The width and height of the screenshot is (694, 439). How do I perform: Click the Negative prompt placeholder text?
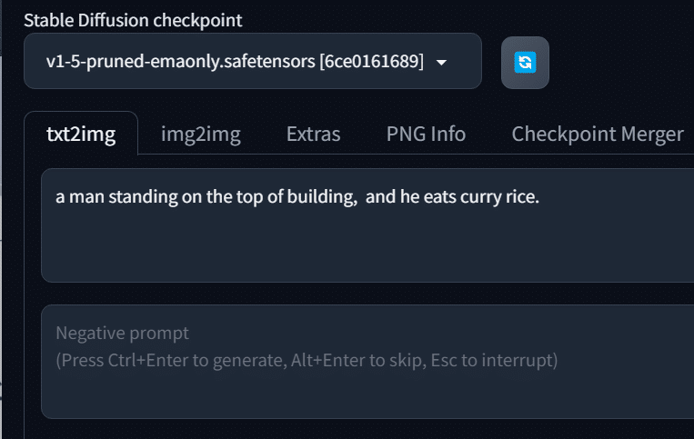click(x=122, y=333)
